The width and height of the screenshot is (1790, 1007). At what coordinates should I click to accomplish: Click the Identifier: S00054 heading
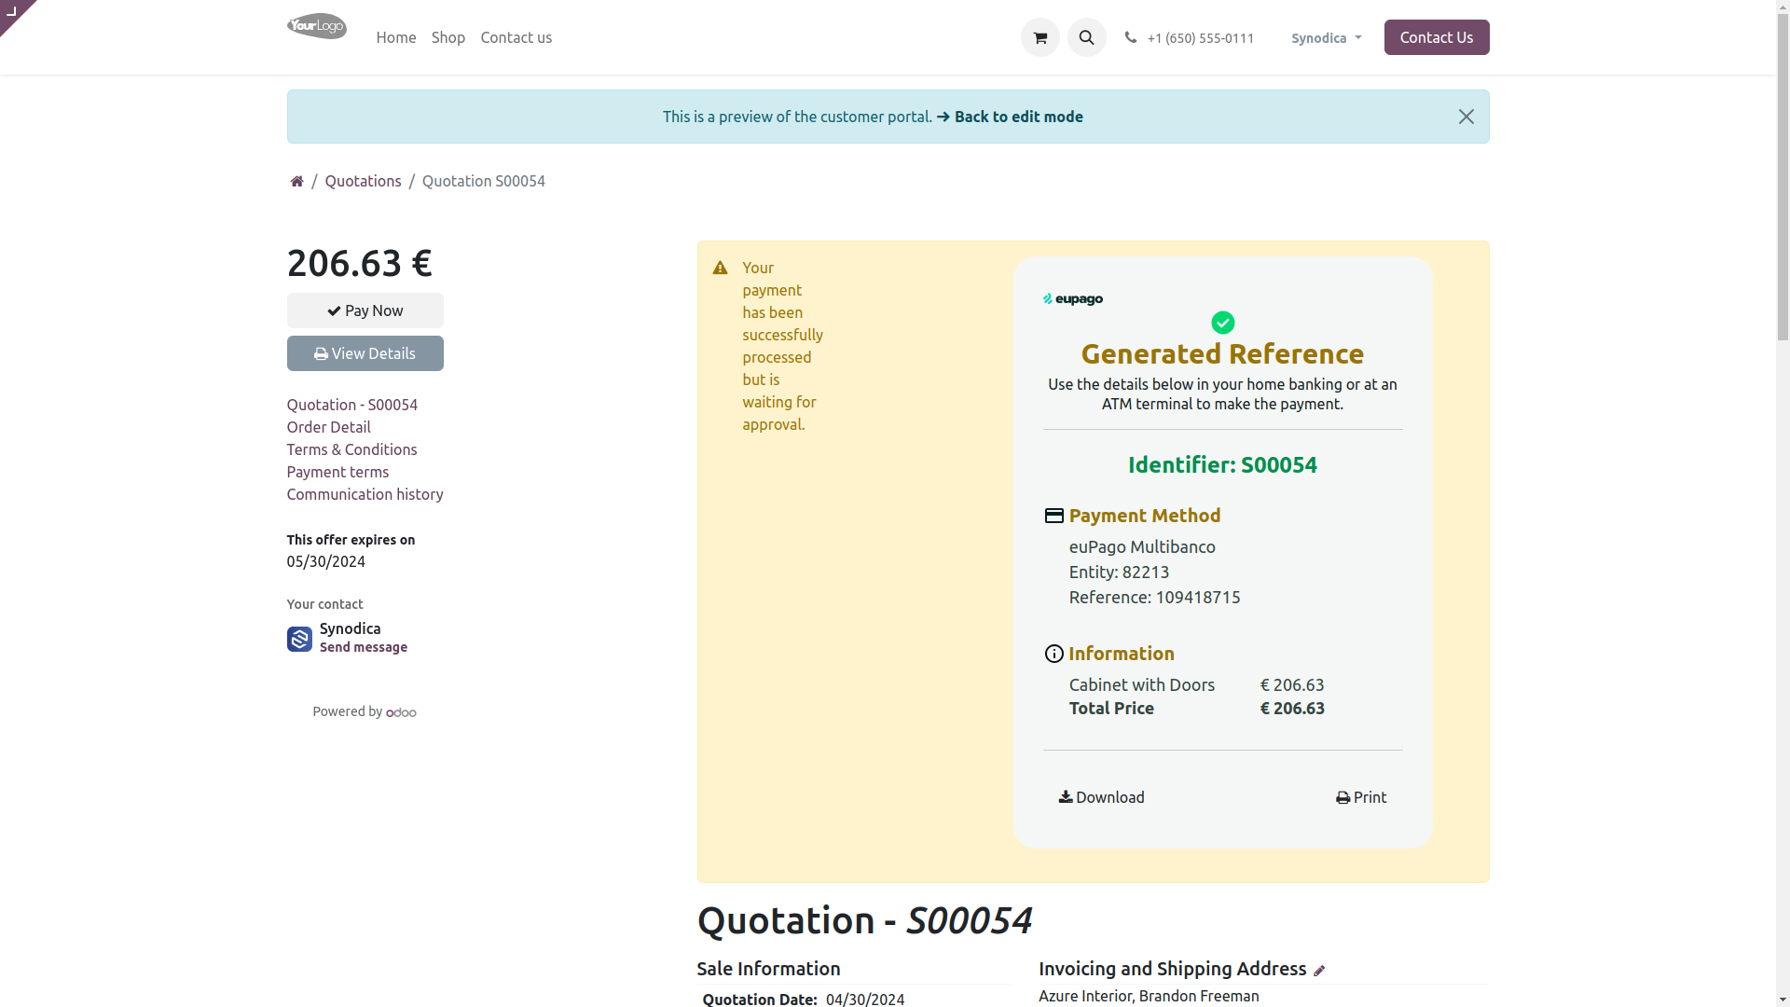coord(1222,464)
